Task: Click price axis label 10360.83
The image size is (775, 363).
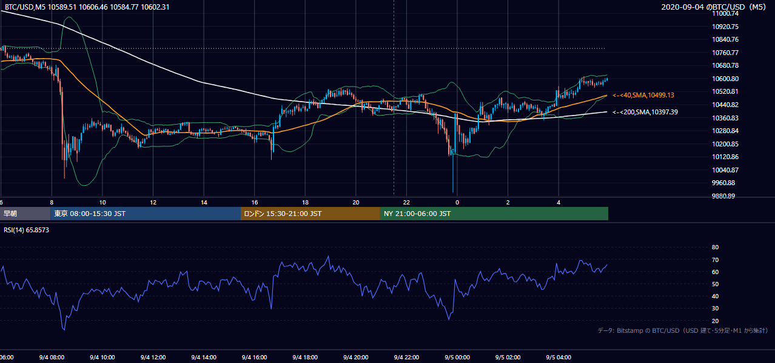Action: coord(725,118)
